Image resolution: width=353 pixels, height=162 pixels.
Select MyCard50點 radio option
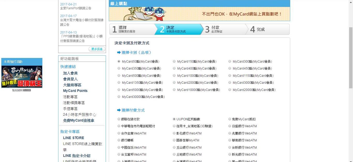click(x=119, y=62)
